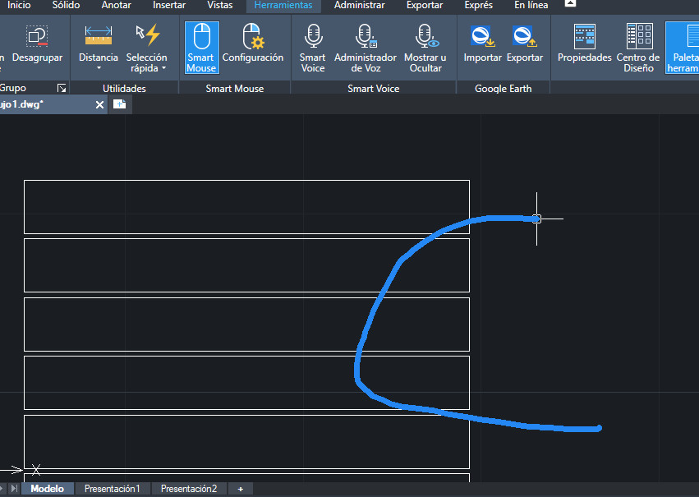Click the Smart Mouse panel label
This screenshot has width=699, height=497.
[x=235, y=89]
